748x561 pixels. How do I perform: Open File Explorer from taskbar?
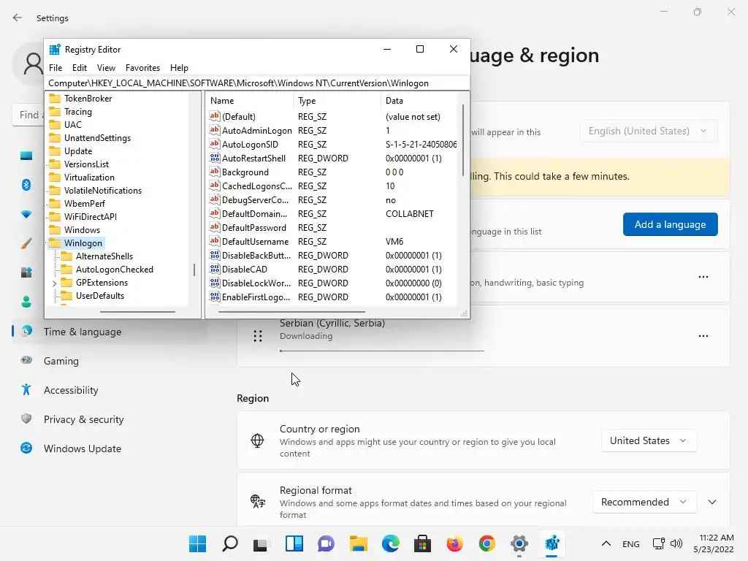click(x=358, y=543)
